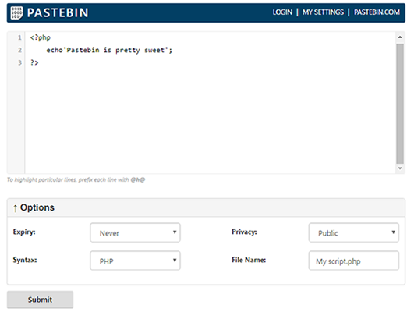Viewport: 414px width, 312px height.
Task: Click the opening <?php tag line
Action: (40, 37)
